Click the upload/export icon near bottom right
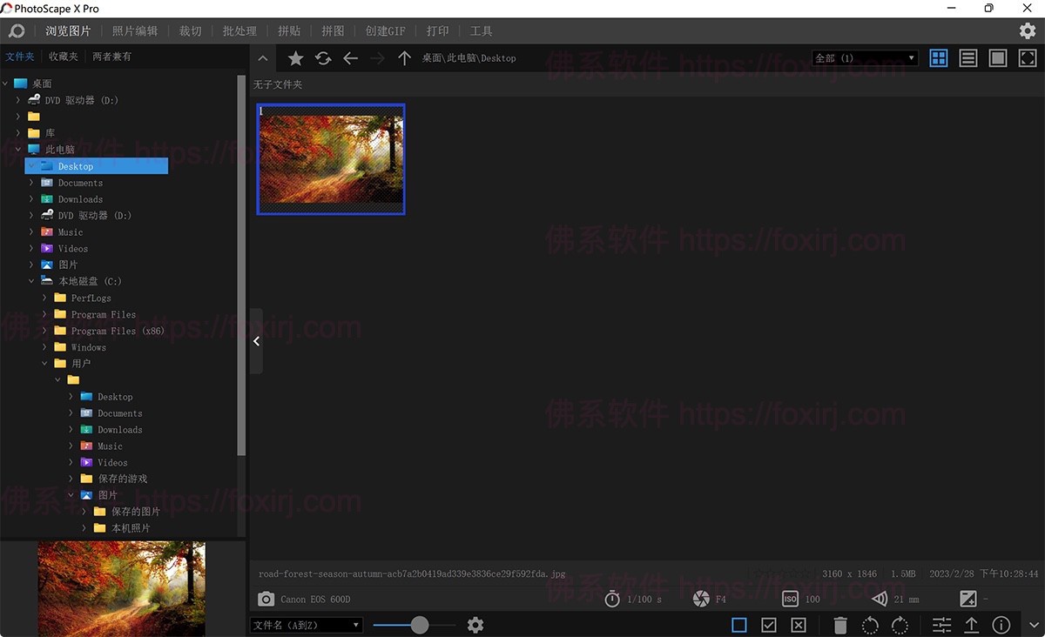The image size is (1045, 637). point(972,625)
